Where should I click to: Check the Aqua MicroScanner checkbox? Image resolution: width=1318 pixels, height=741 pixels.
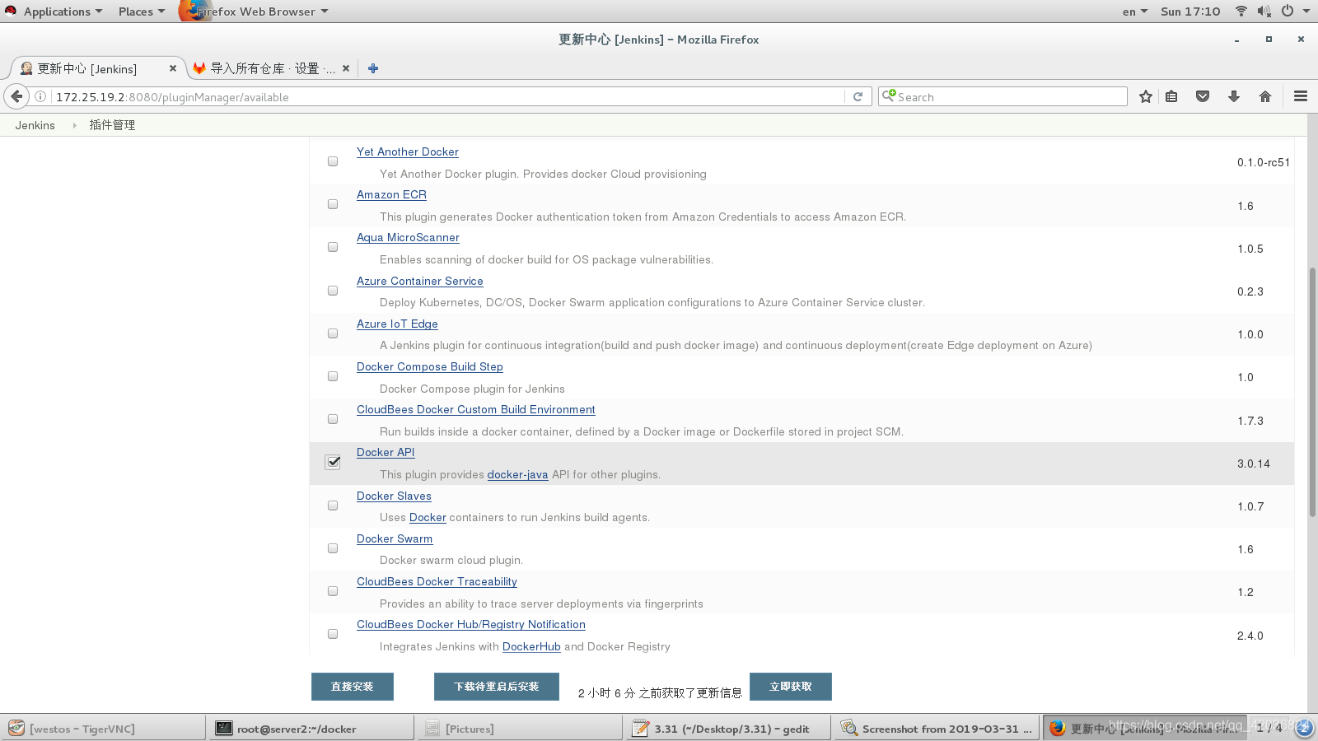click(333, 247)
